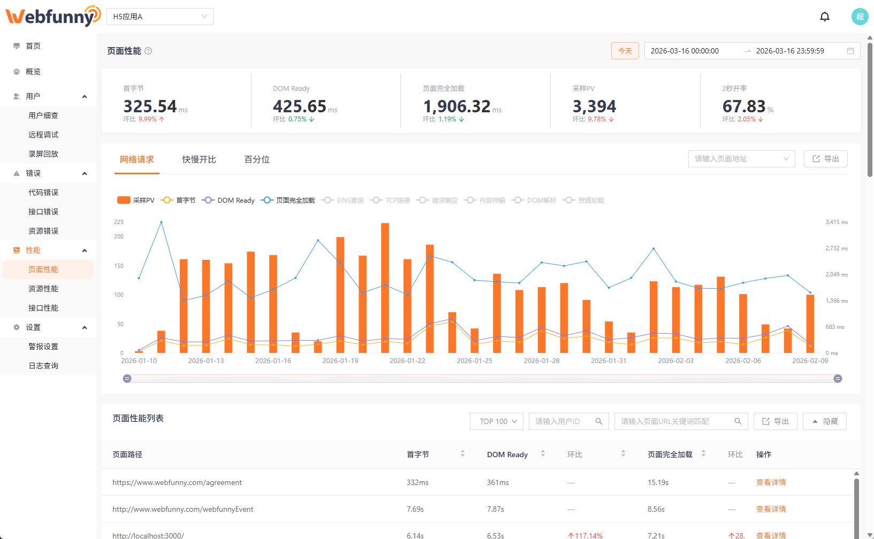874x539 pixels.
Task: Switch to the 百分位 tab
Action: tap(256, 159)
